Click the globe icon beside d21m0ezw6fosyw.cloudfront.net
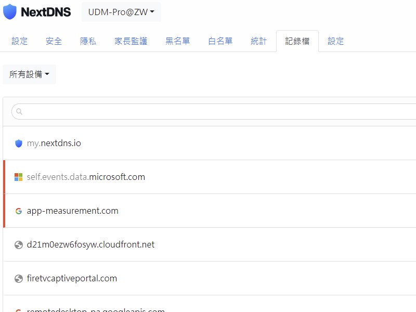The height and width of the screenshot is (312, 416). click(19, 244)
